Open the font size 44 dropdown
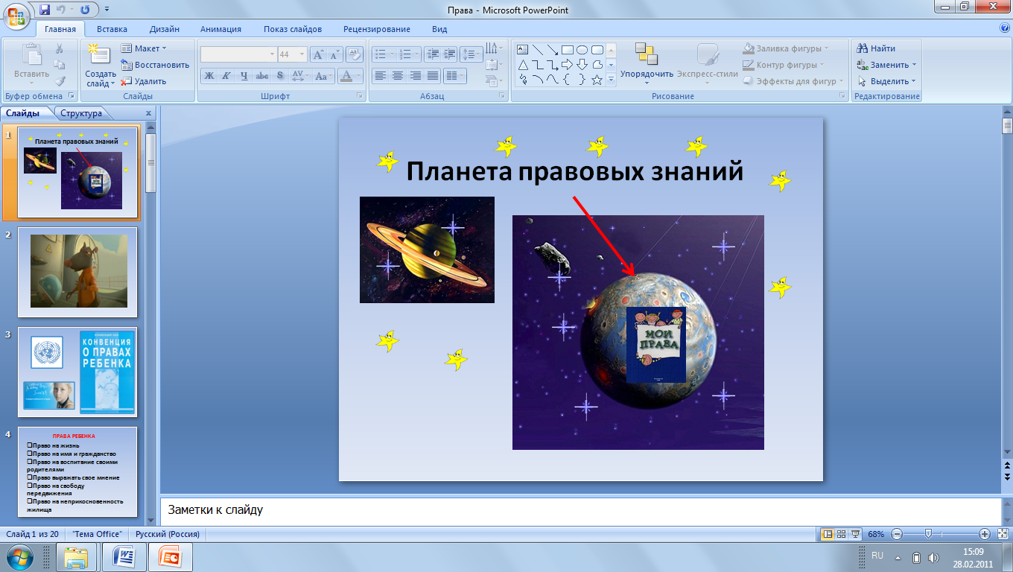The image size is (1013, 572). click(302, 54)
